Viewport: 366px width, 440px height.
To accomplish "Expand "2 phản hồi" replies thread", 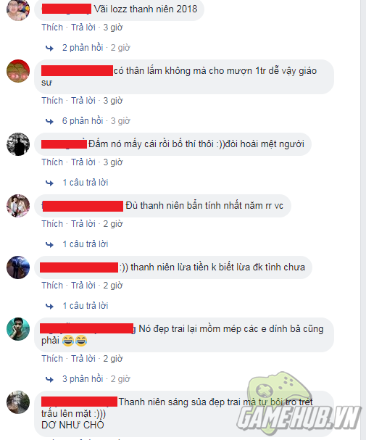I will point(83,48).
